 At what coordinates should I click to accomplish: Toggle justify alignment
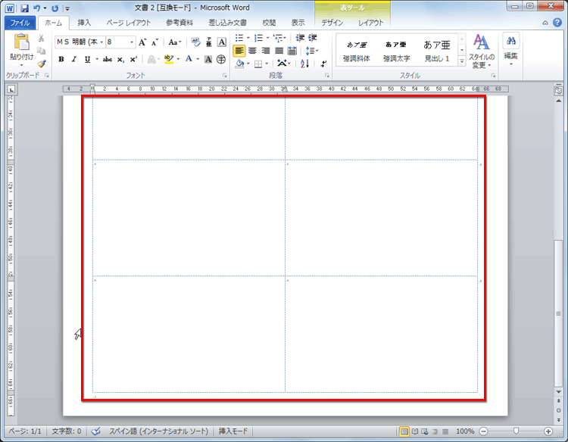point(279,51)
